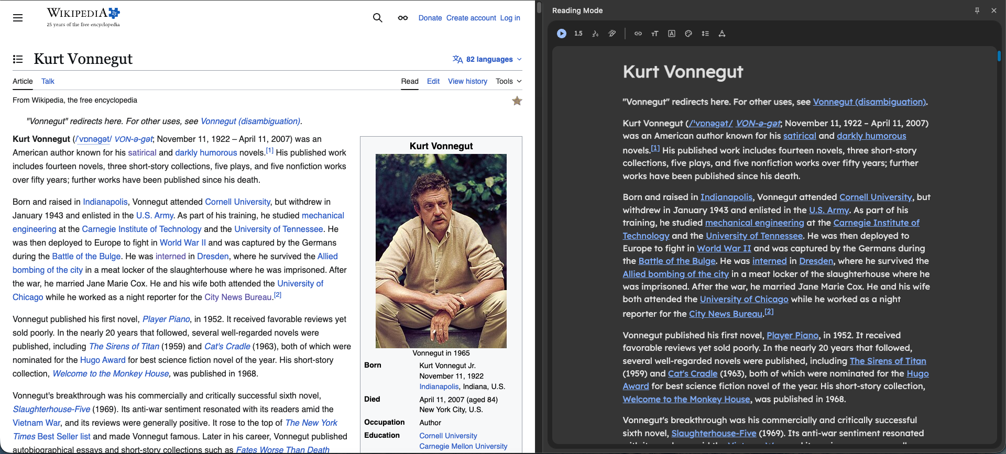Click U.S. Army link in Reading Mode

(x=829, y=210)
